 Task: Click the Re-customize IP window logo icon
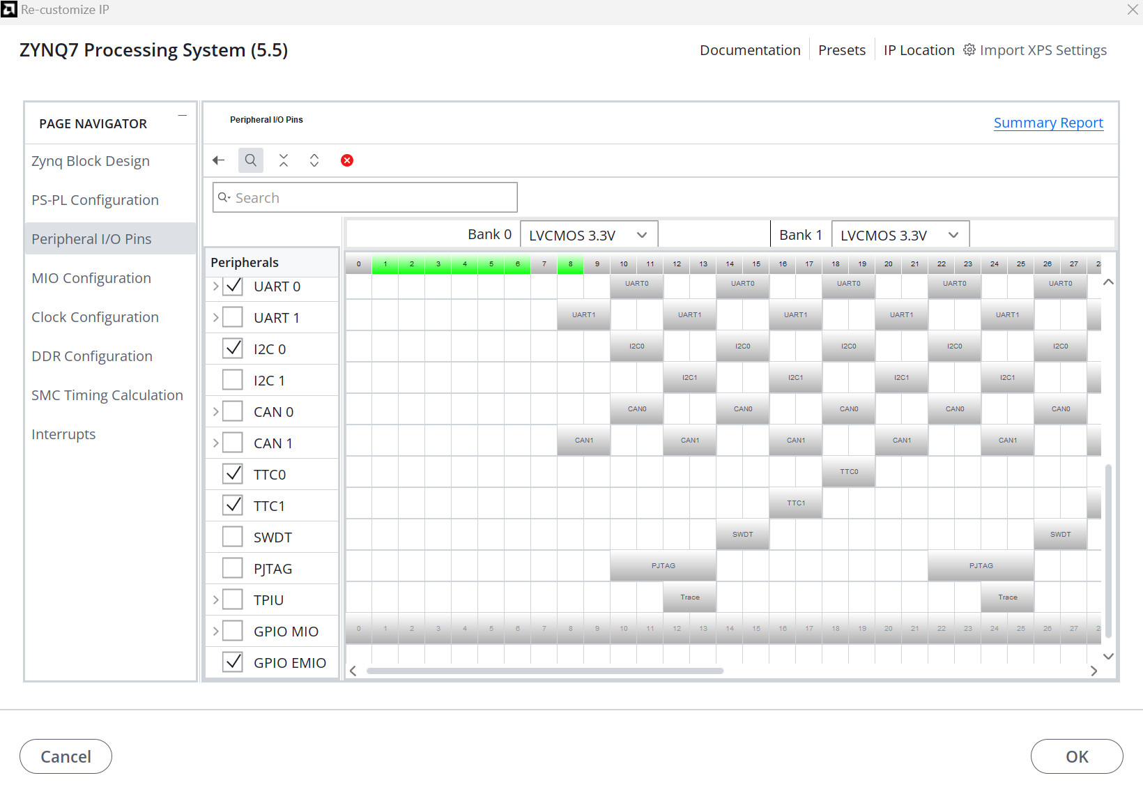(9, 9)
